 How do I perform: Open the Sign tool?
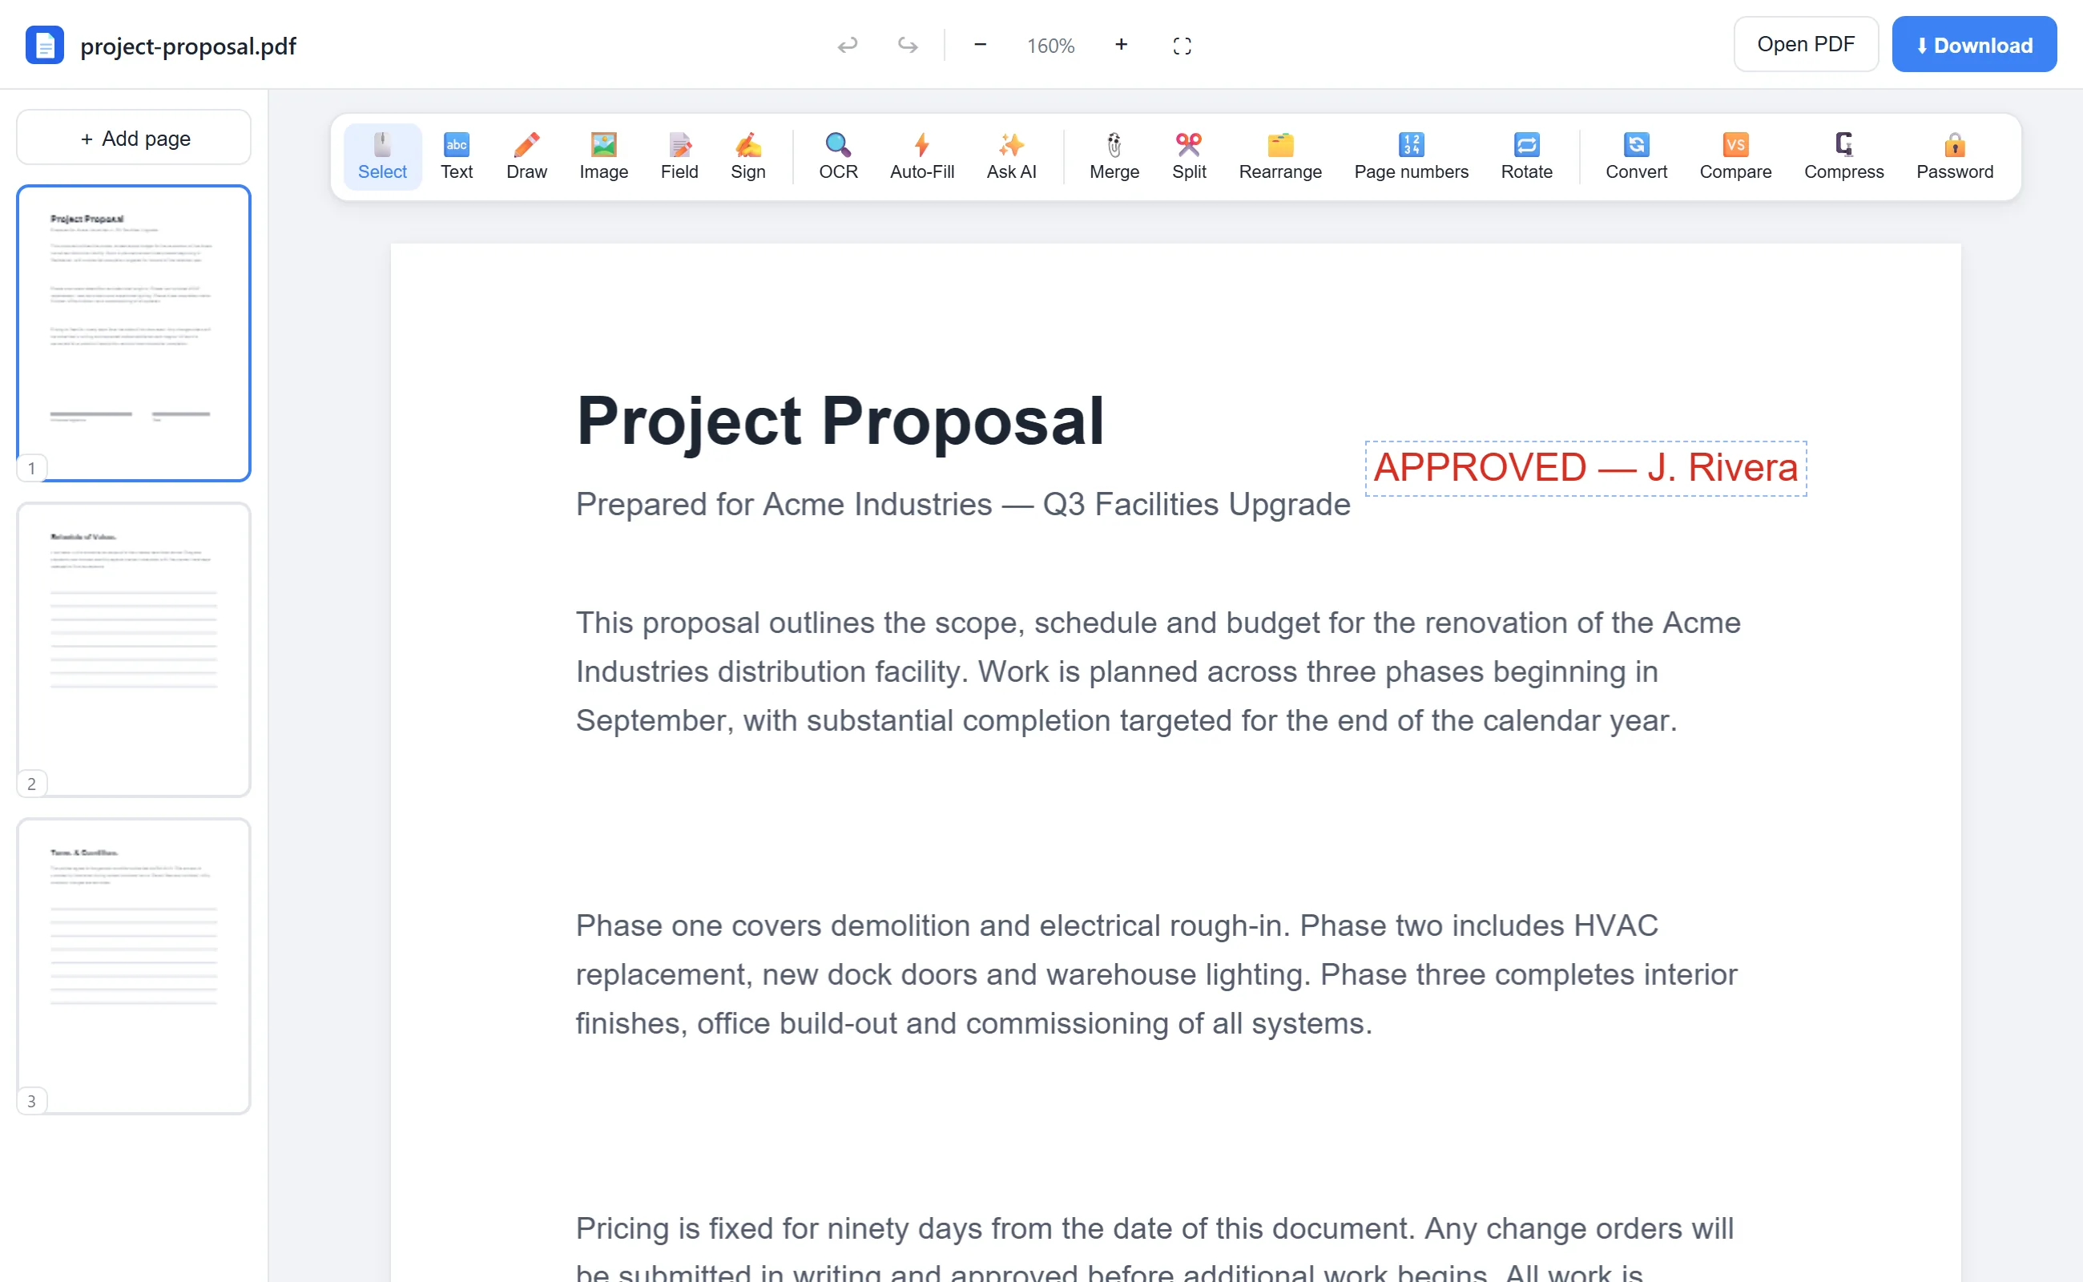point(747,157)
